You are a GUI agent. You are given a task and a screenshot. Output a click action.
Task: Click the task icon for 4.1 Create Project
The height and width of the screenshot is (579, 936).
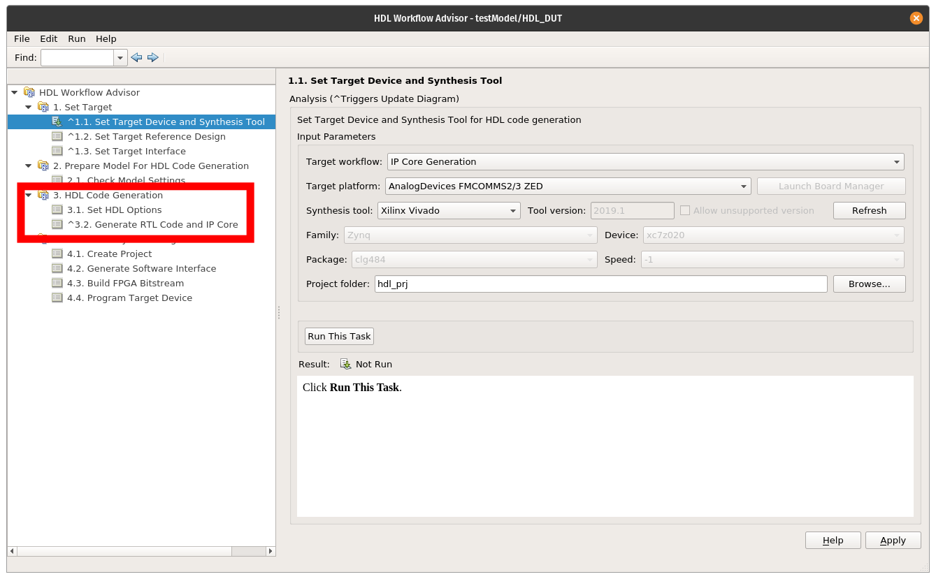(x=57, y=254)
